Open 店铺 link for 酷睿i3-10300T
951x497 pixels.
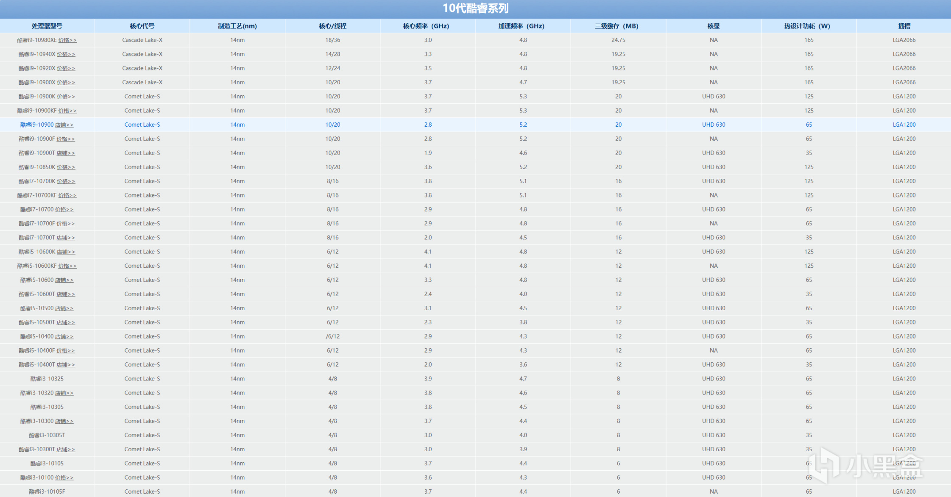tap(66, 450)
